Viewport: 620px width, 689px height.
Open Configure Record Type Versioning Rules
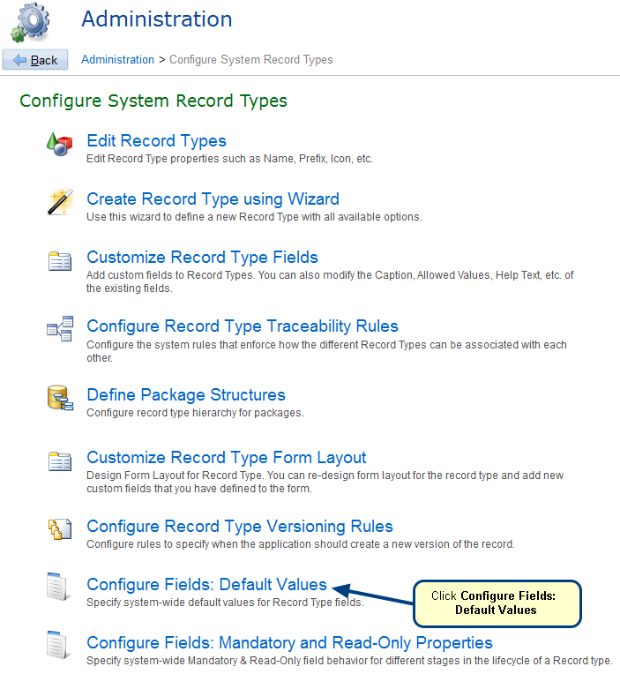[239, 527]
